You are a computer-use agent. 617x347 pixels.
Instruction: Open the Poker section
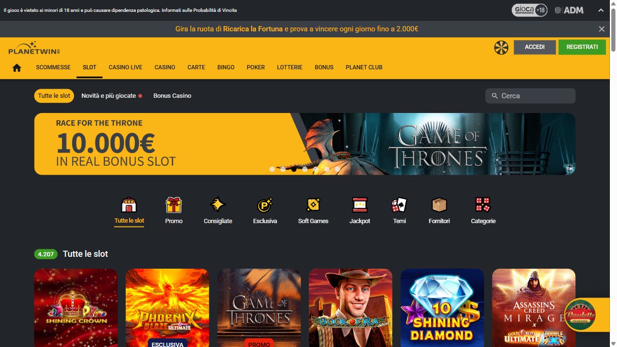[x=256, y=67]
